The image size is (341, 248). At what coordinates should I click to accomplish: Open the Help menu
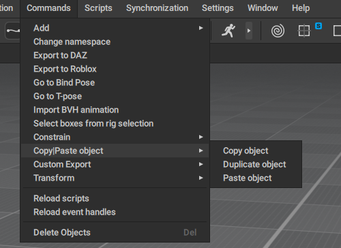301,8
